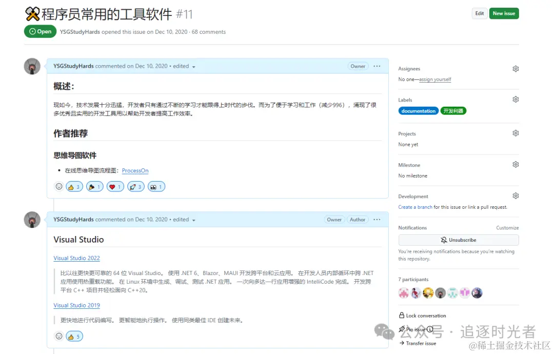Click the Open issue status badge

click(41, 31)
